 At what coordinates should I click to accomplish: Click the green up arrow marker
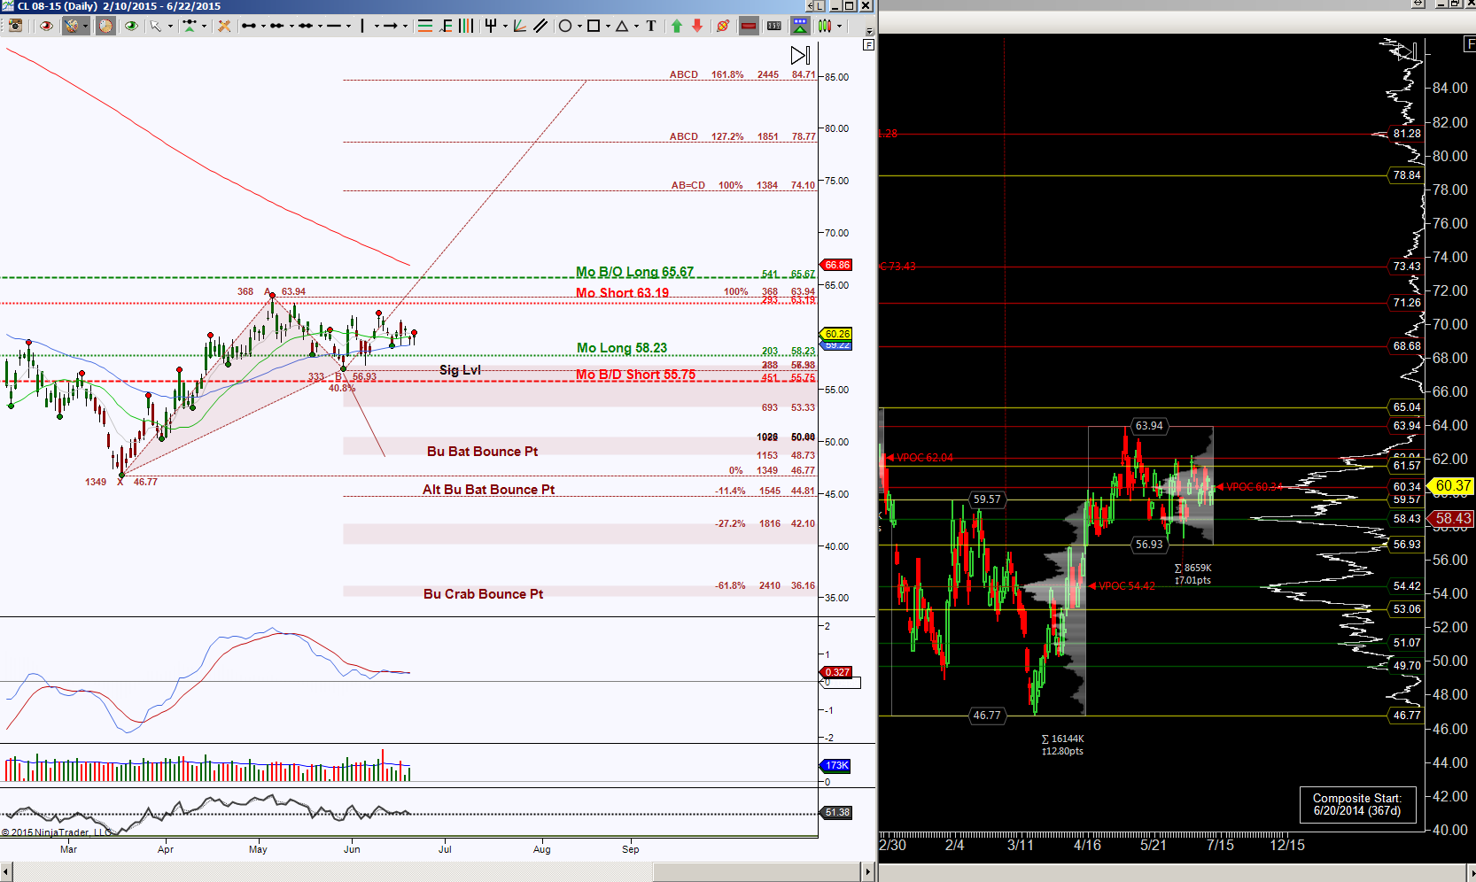(x=677, y=26)
